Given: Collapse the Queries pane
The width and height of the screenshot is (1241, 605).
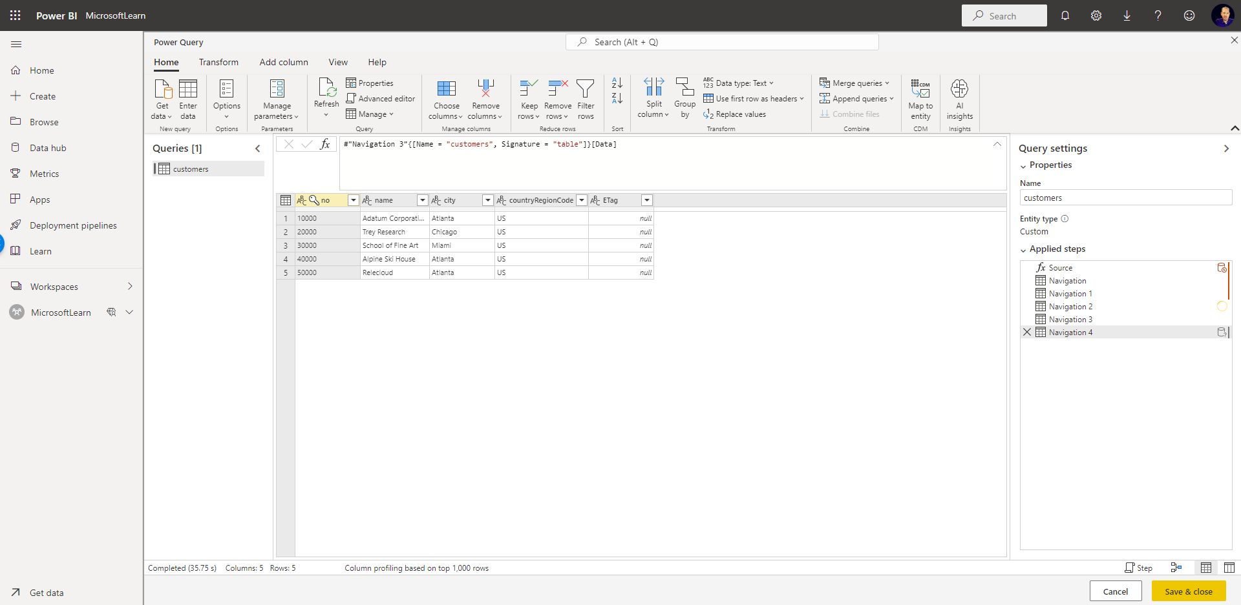Looking at the screenshot, I should pyautogui.click(x=258, y=149).
